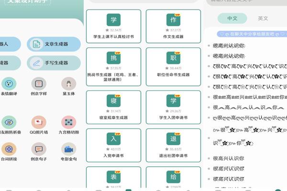
Task: Tap the 表情翻译 icon
Action: [x=9, y=84]
